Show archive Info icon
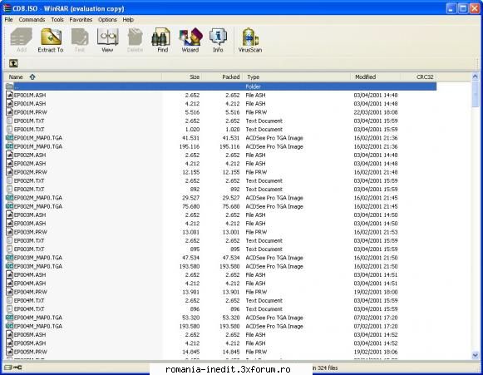The image size is (483, 375). tap(218, 37)
